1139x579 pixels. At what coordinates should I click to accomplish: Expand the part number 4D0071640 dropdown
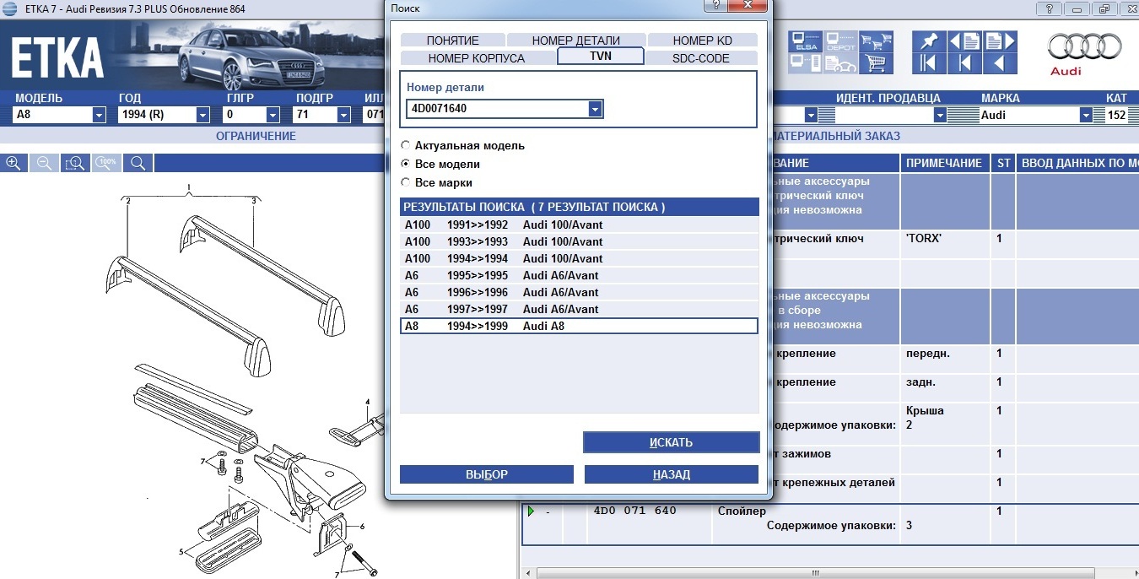click(595, 109)
